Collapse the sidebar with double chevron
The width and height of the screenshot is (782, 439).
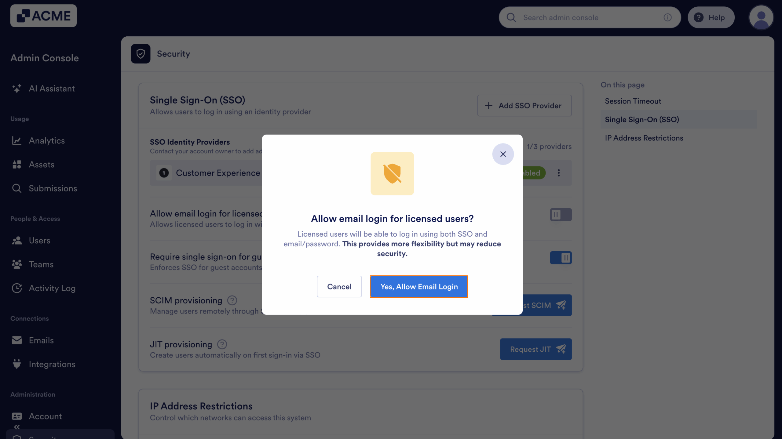17,427
